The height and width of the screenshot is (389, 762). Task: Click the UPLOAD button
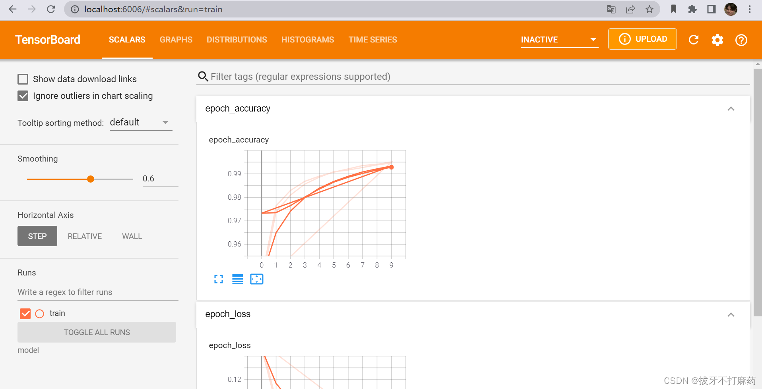[642, 39]
